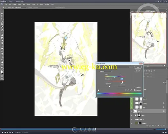Open the Help menu
Screen dimensions: 168x134
(x=52, y=4)
